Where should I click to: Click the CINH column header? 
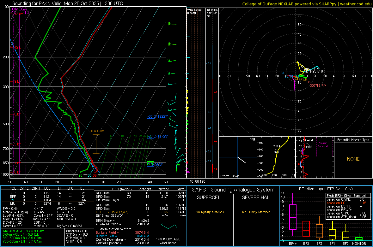[x=36, y=188]
